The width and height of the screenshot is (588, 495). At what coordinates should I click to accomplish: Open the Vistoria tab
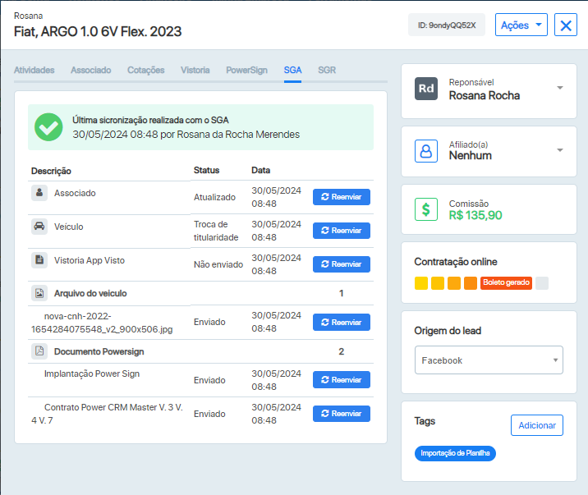[195, 70]
